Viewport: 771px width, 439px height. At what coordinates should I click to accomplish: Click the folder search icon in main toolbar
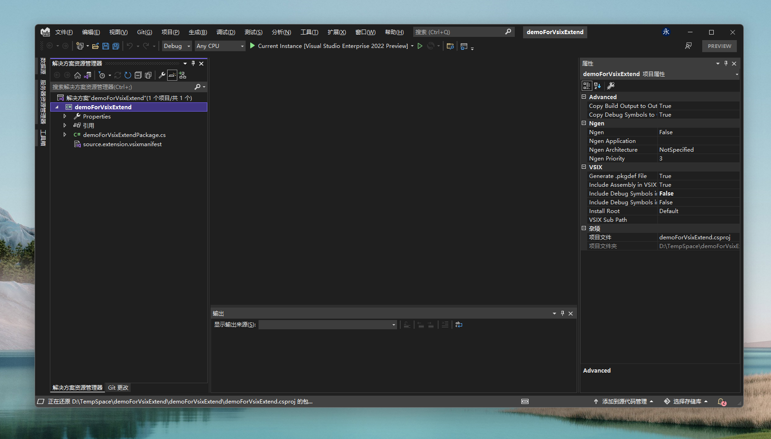click(450, 46)
